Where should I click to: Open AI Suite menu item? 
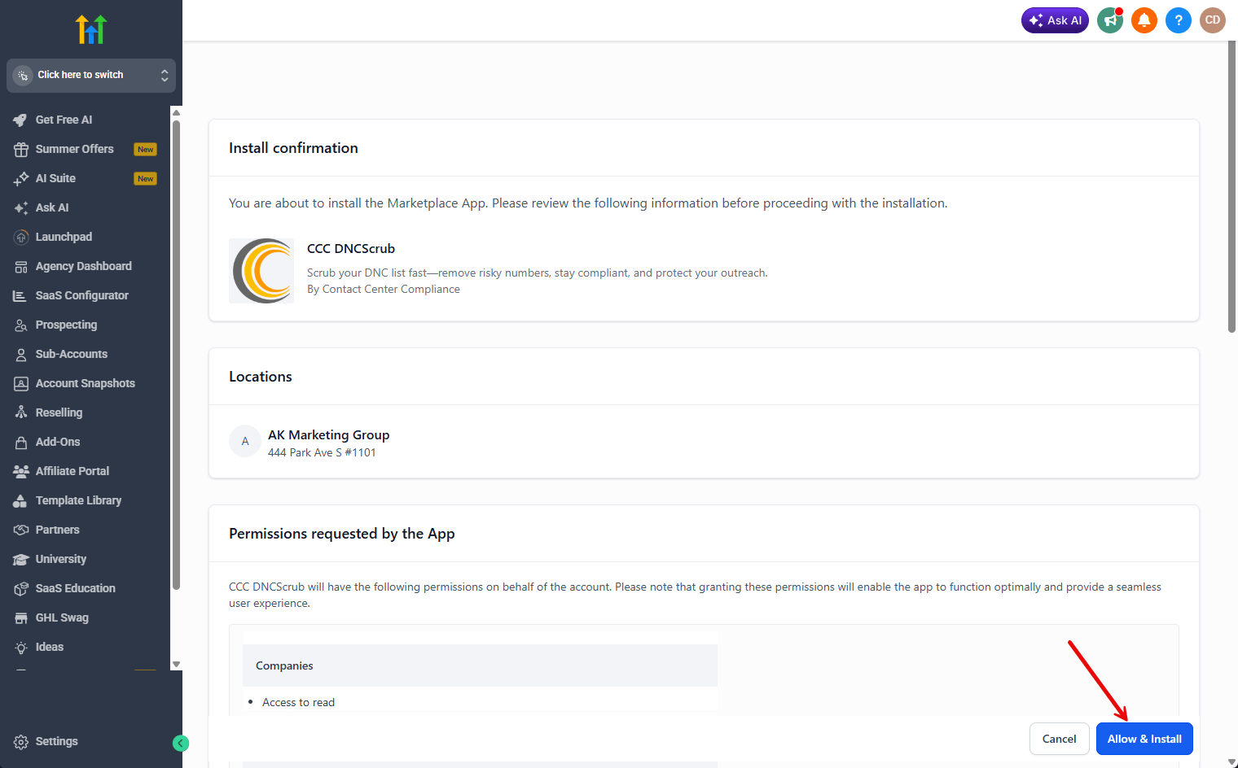click(x=55, y=178)
